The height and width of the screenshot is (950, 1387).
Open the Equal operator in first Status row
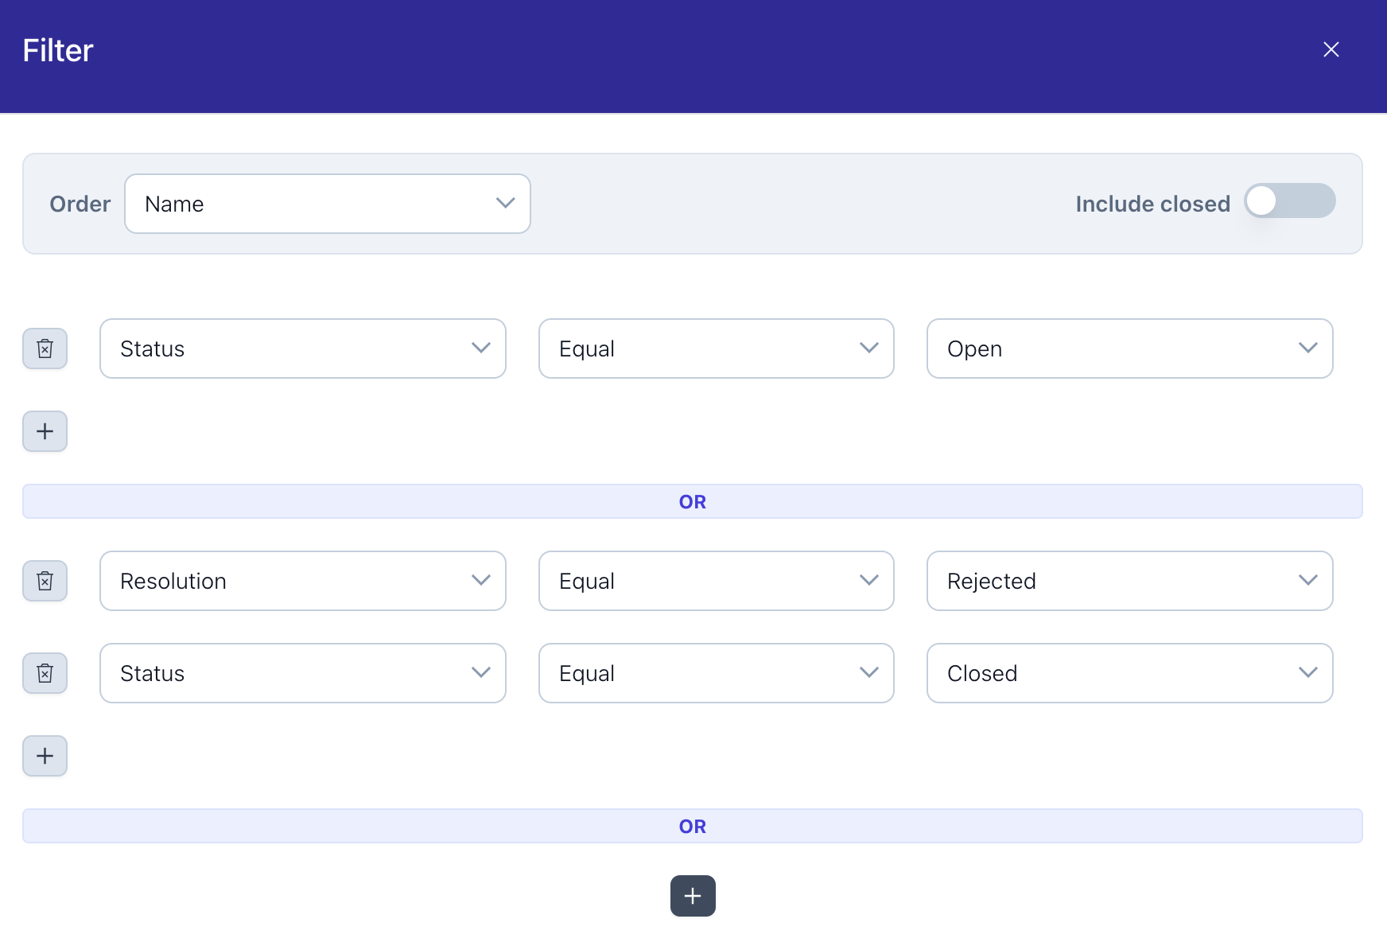(x=716, y=348)
